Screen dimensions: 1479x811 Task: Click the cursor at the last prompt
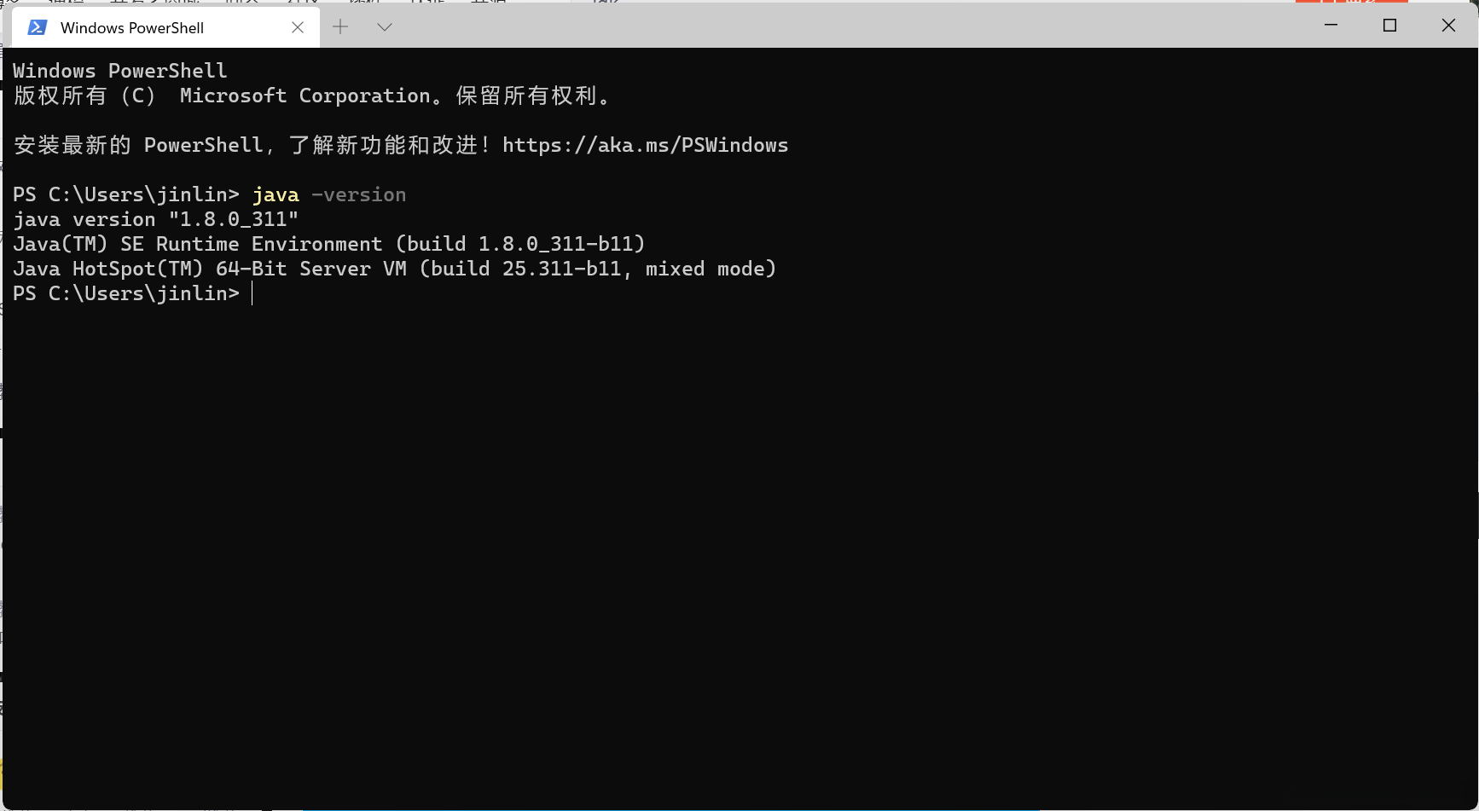[252, 294]
